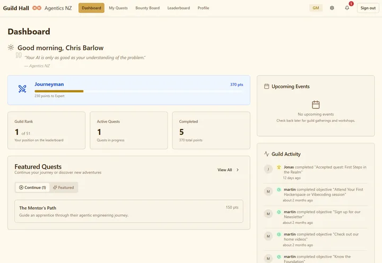Image resolution: width=382 pixels, height=263 pixels.
Task: Click the chevron arrow next to View All
Action: pyautogui.click(x=238, y=170)
